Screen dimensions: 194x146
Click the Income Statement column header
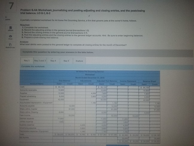coord(128,81)
